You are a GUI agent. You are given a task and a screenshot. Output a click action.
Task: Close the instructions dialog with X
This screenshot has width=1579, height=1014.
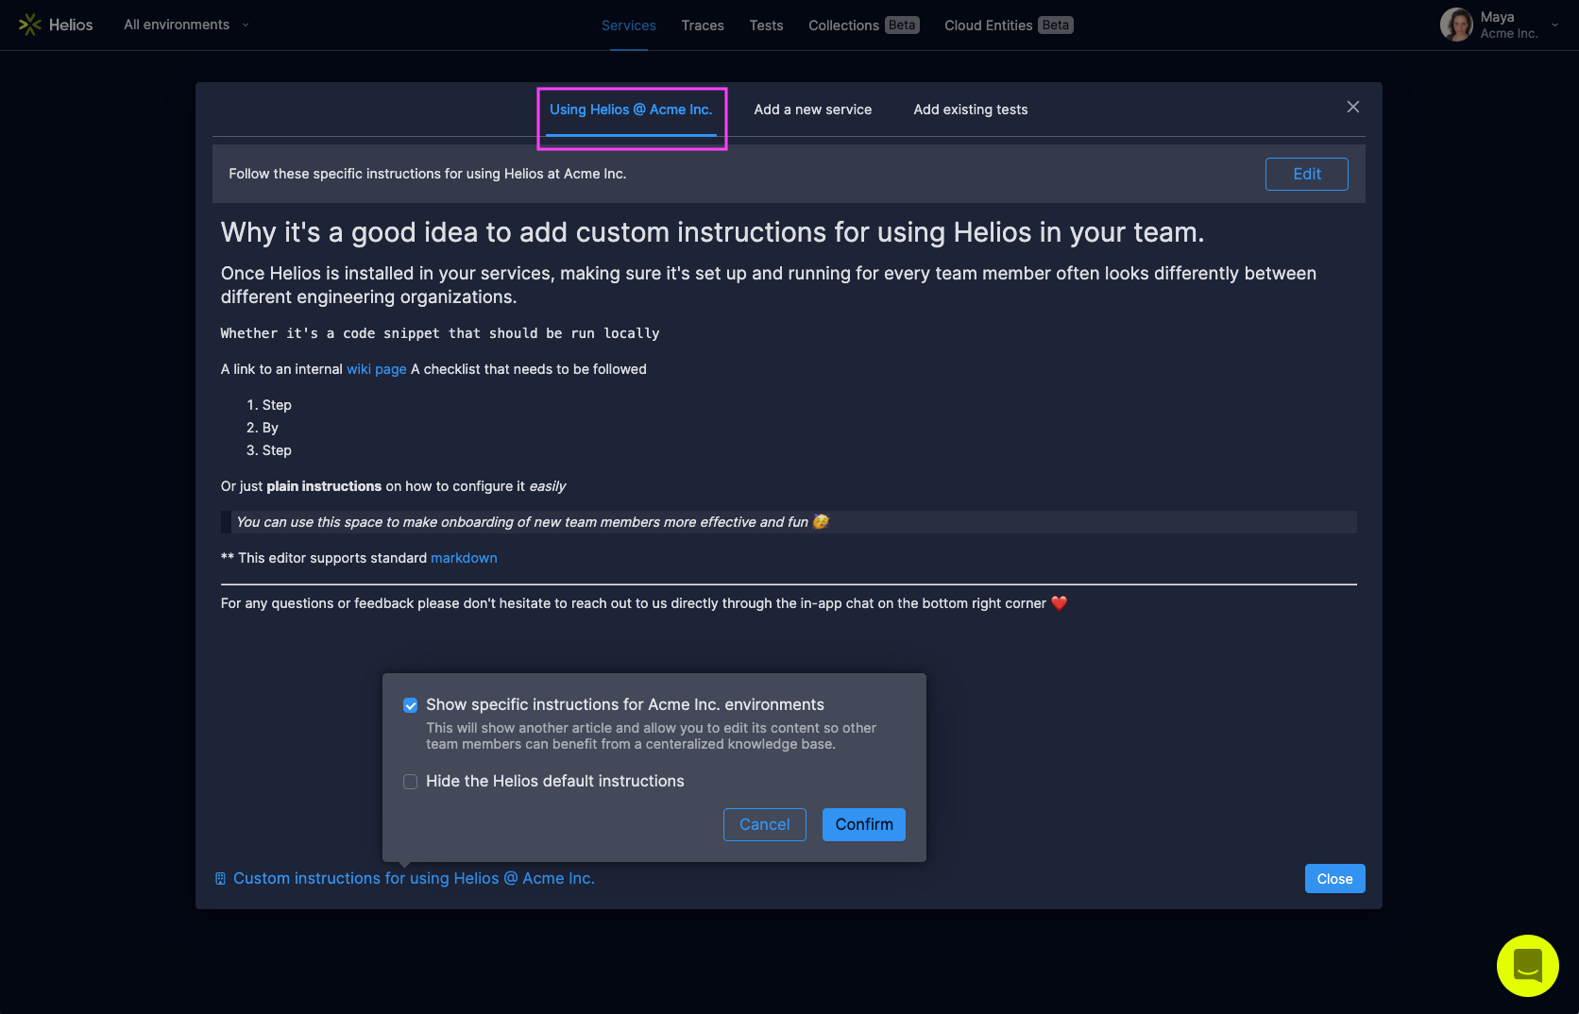click(x=1352, y=107)
